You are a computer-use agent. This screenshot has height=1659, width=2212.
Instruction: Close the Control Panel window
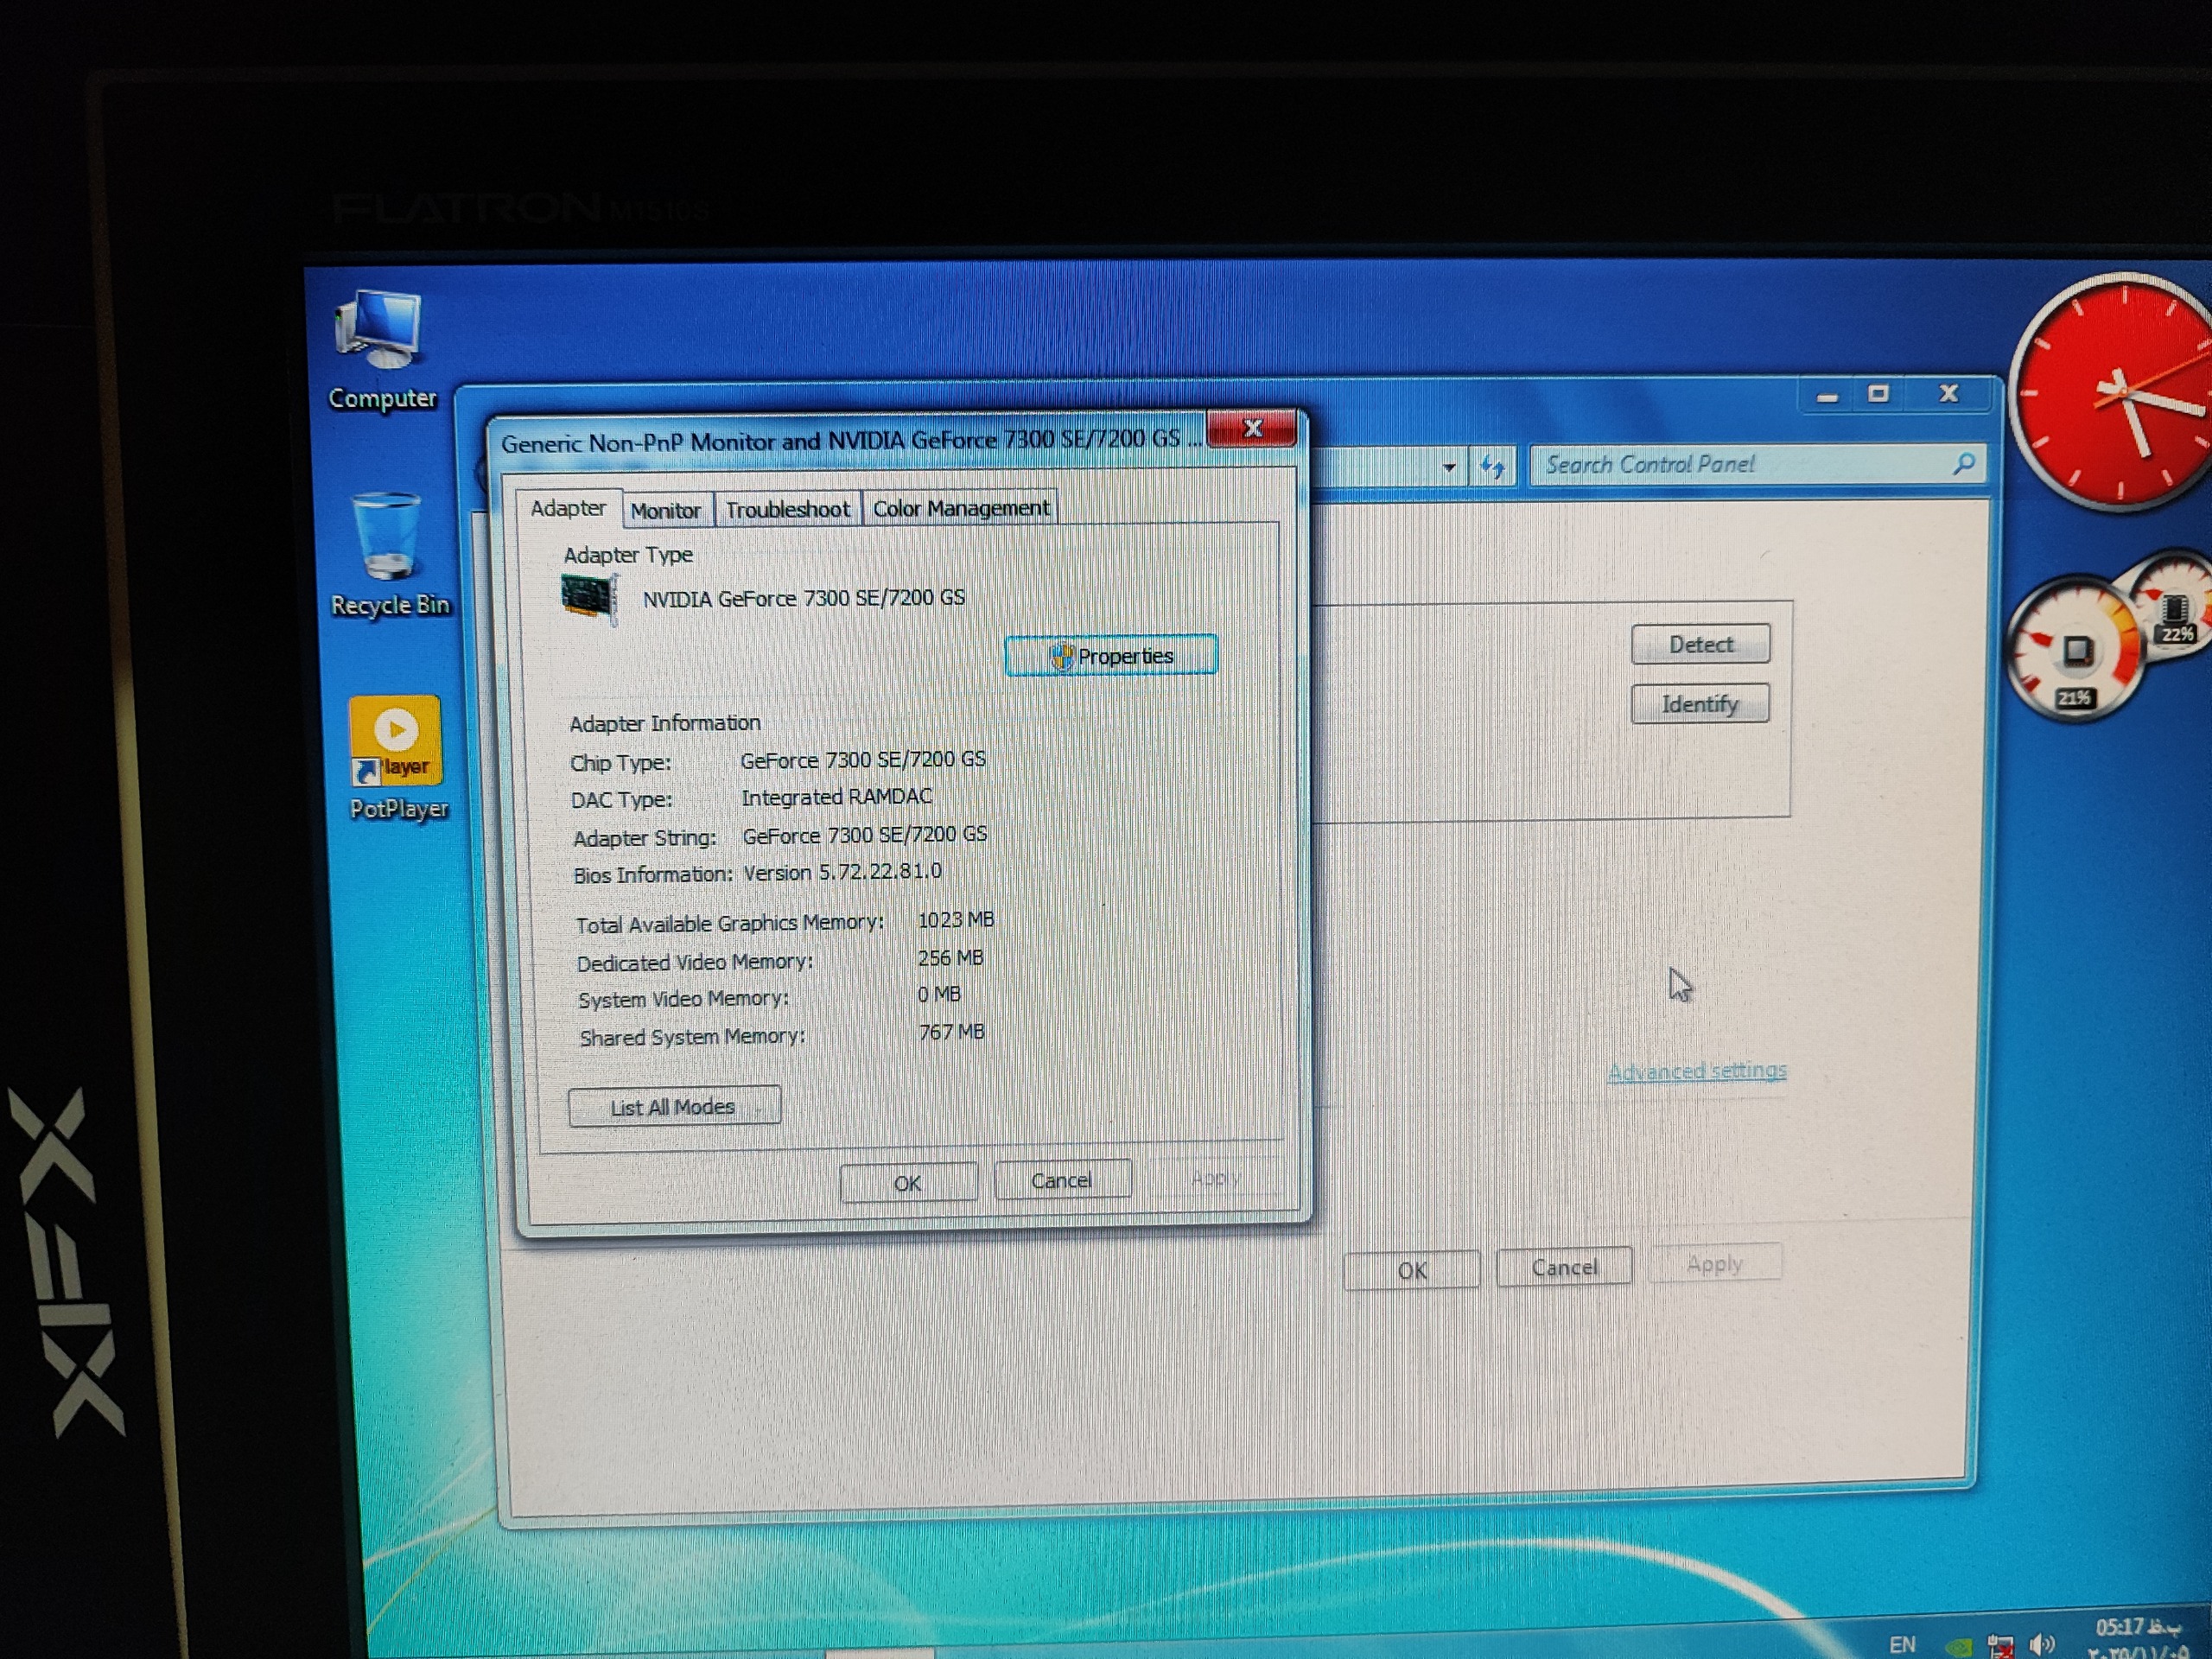tap(1948, 393)
